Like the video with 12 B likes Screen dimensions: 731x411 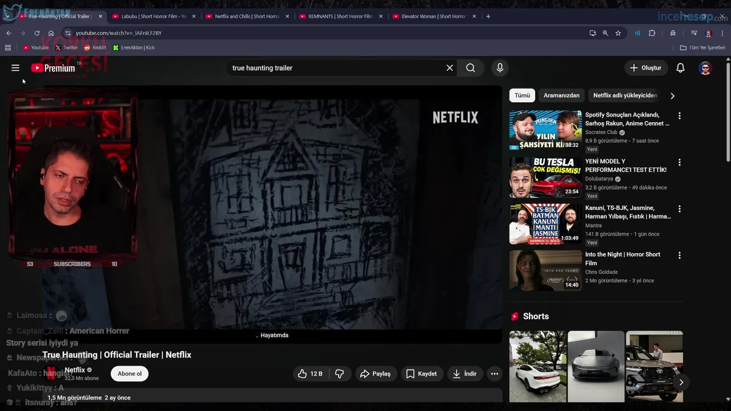click(x=310, y=374)
